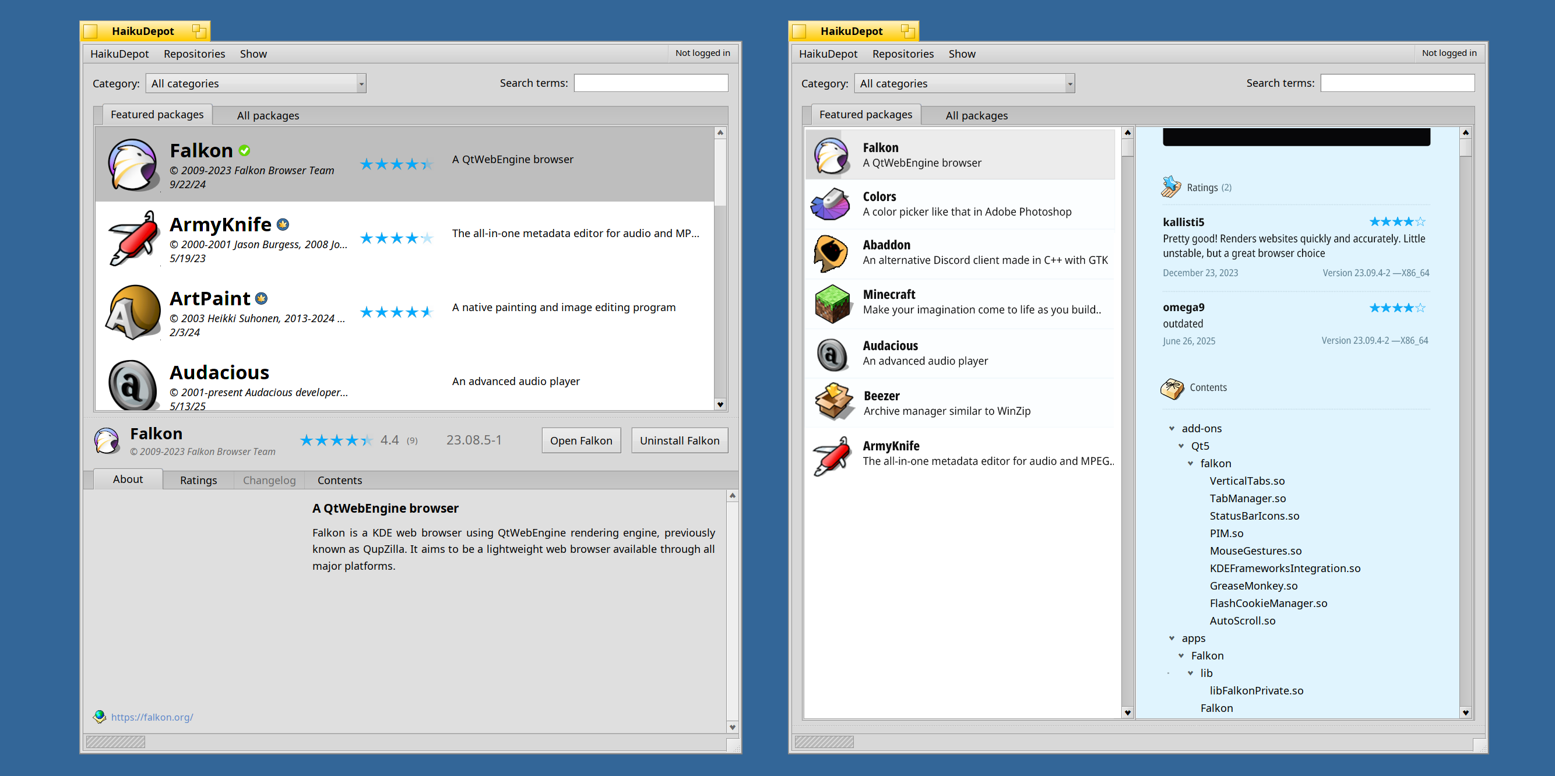Click Audacious icon in right window list
The height and width of the screenshot is (776, 1555).
pos(831,354)
